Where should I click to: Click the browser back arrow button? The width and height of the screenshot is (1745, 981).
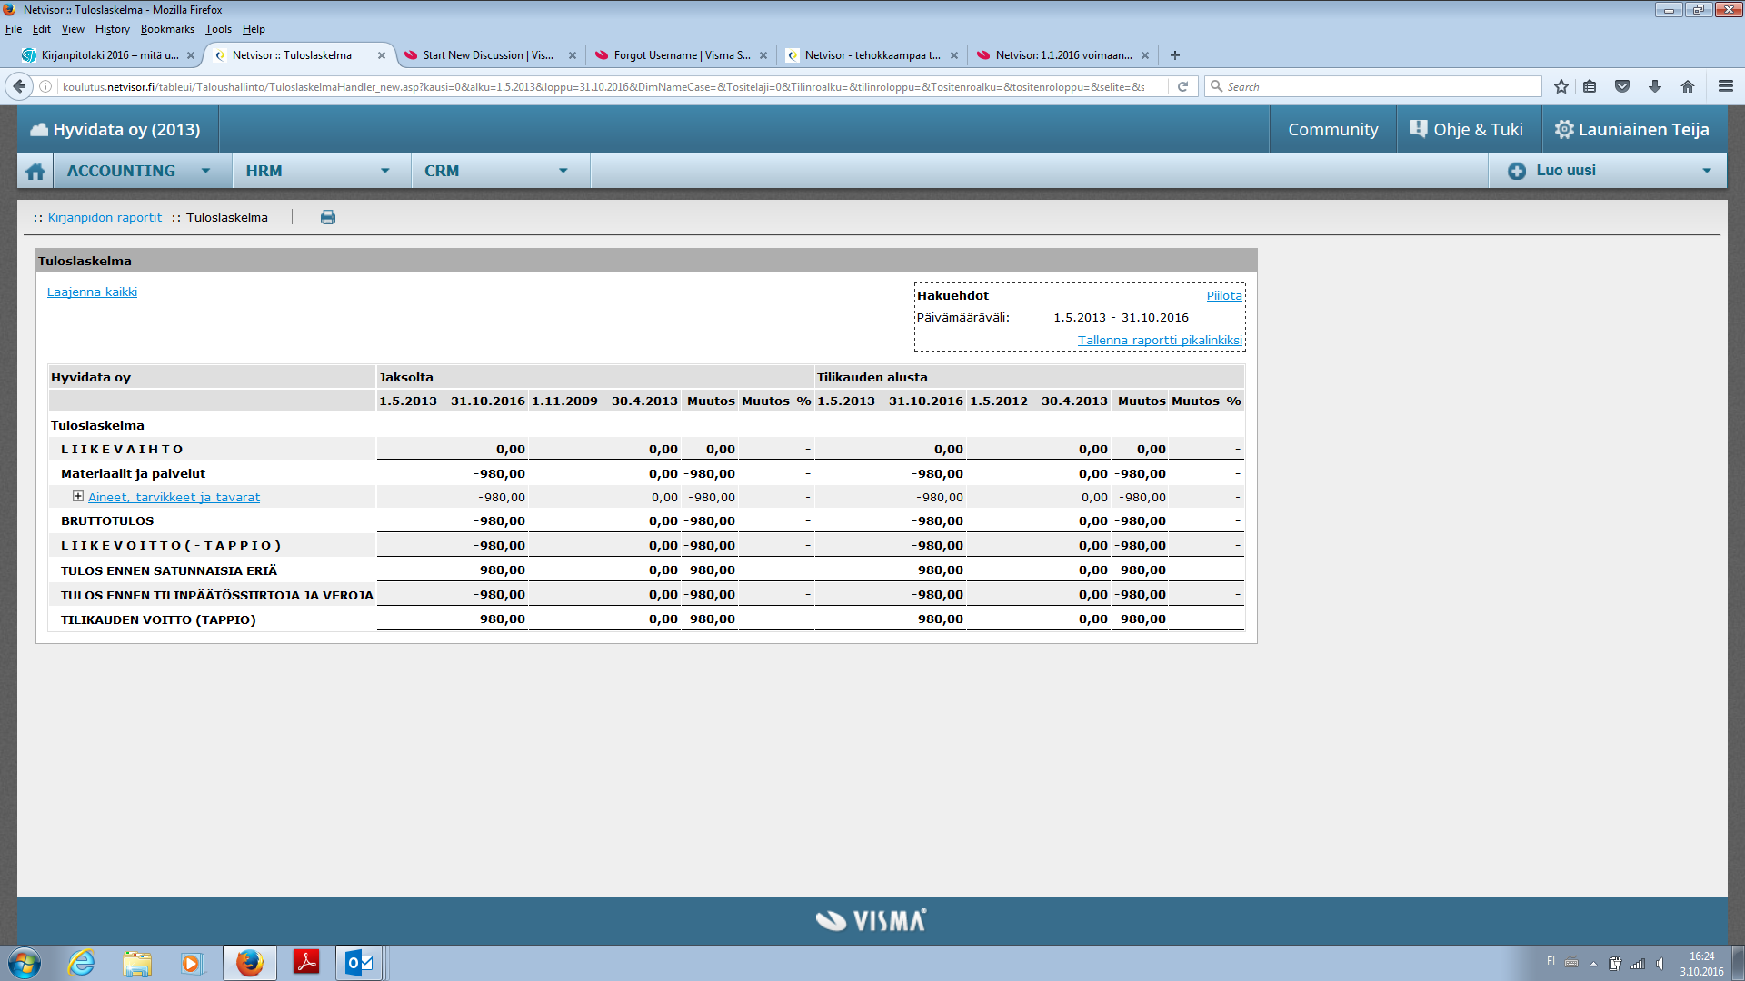coord(19,87)
